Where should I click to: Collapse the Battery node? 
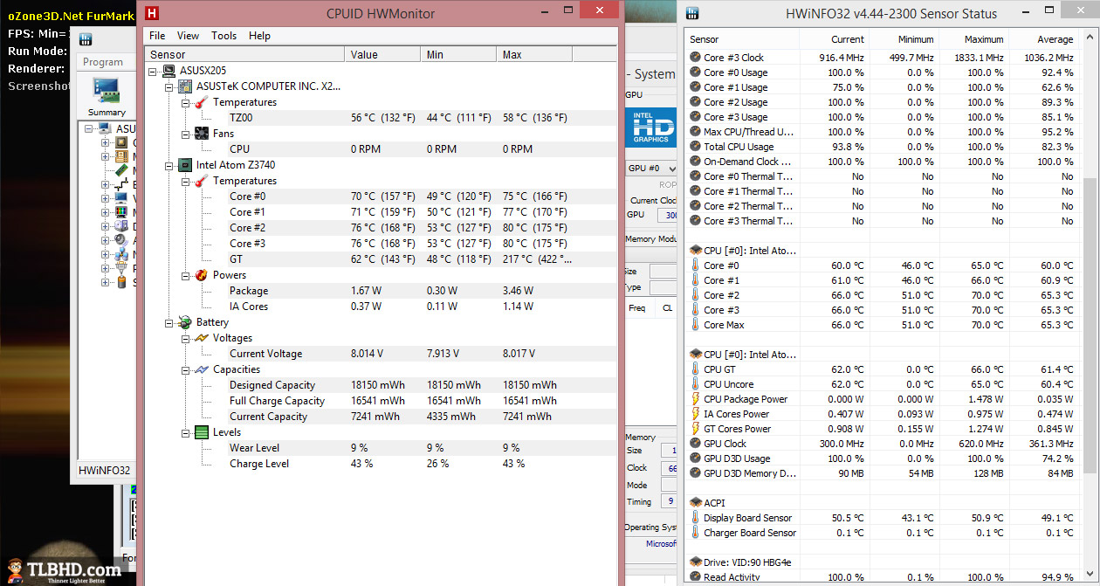coord(169,322)
